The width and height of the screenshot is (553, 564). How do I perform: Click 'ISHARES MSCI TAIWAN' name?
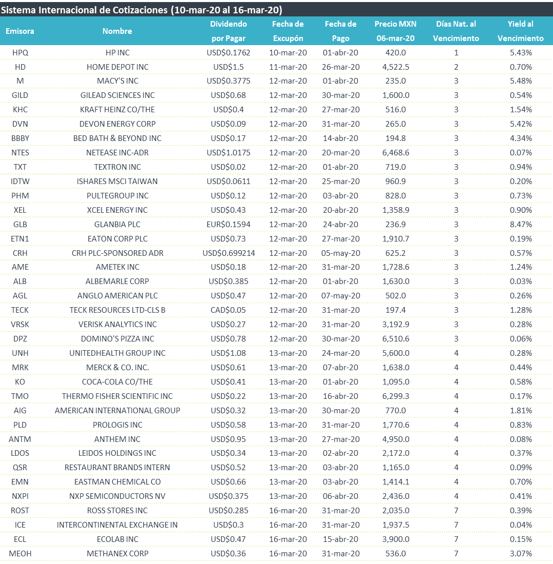click(117, 182)
